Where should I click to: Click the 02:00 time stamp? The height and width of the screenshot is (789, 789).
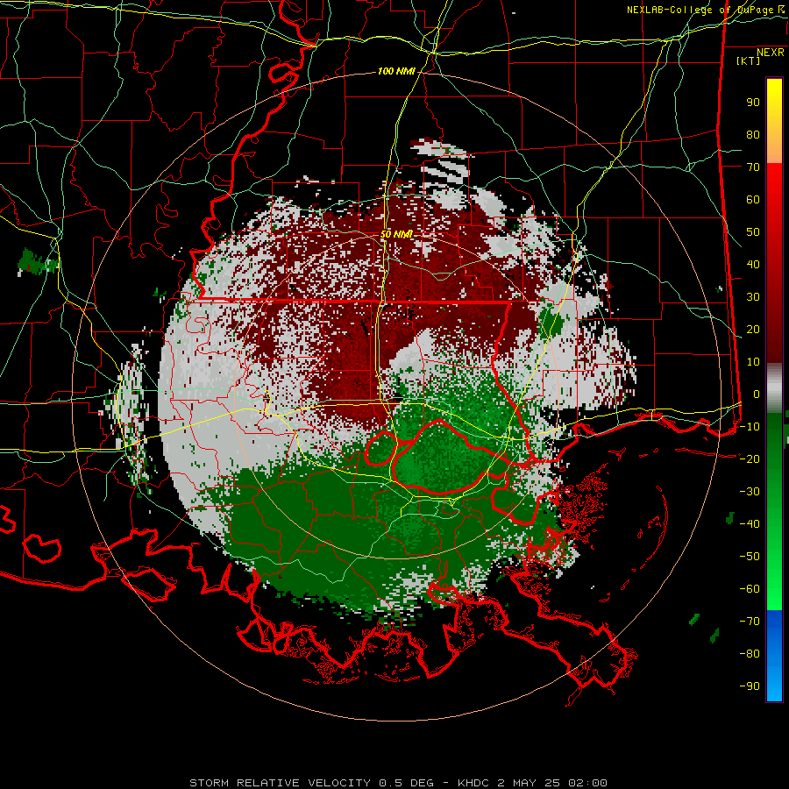coord(587,783)
